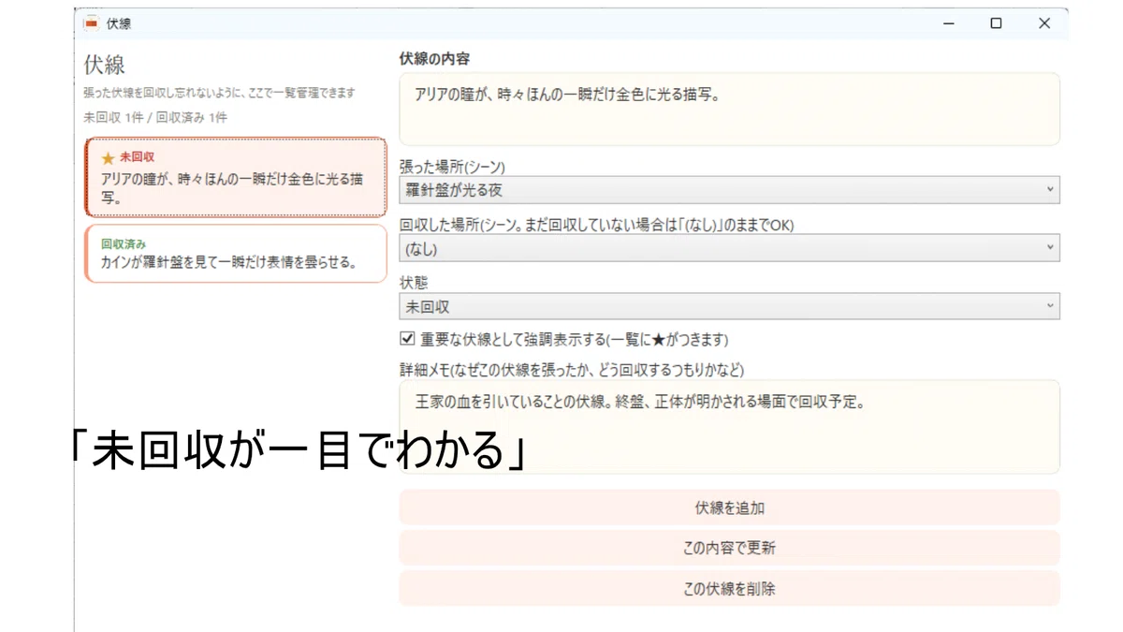Click the 張った伏線を回収し忘れないように description text

pos(219,94)
